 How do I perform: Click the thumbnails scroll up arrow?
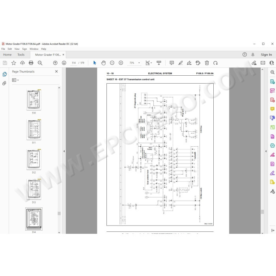point(59,88)
